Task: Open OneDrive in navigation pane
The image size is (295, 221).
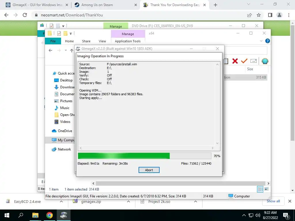Action: 62,131
